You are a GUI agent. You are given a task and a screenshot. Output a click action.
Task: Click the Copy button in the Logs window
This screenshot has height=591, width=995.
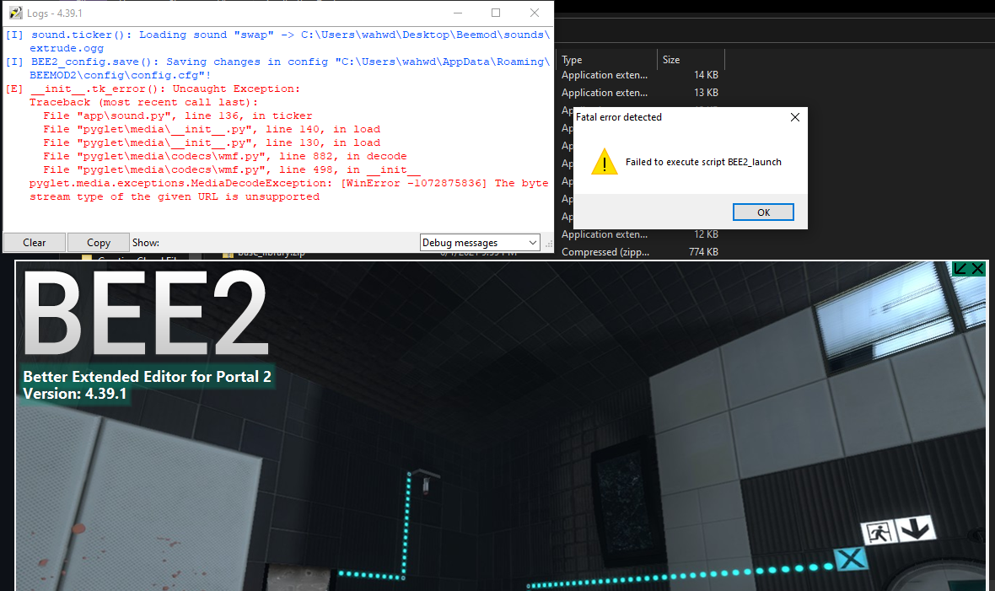click(98, 242)
